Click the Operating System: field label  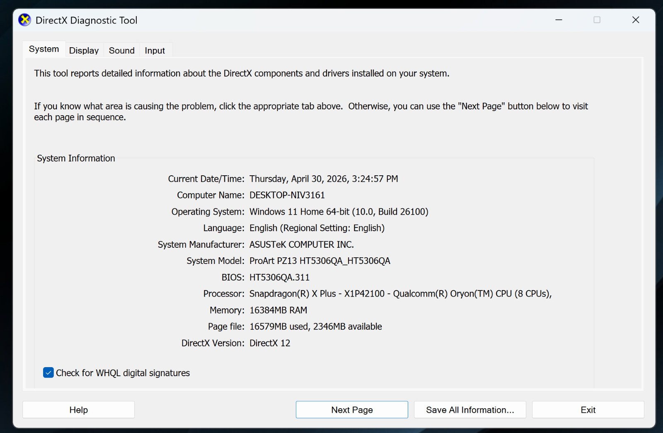[208, 212]
